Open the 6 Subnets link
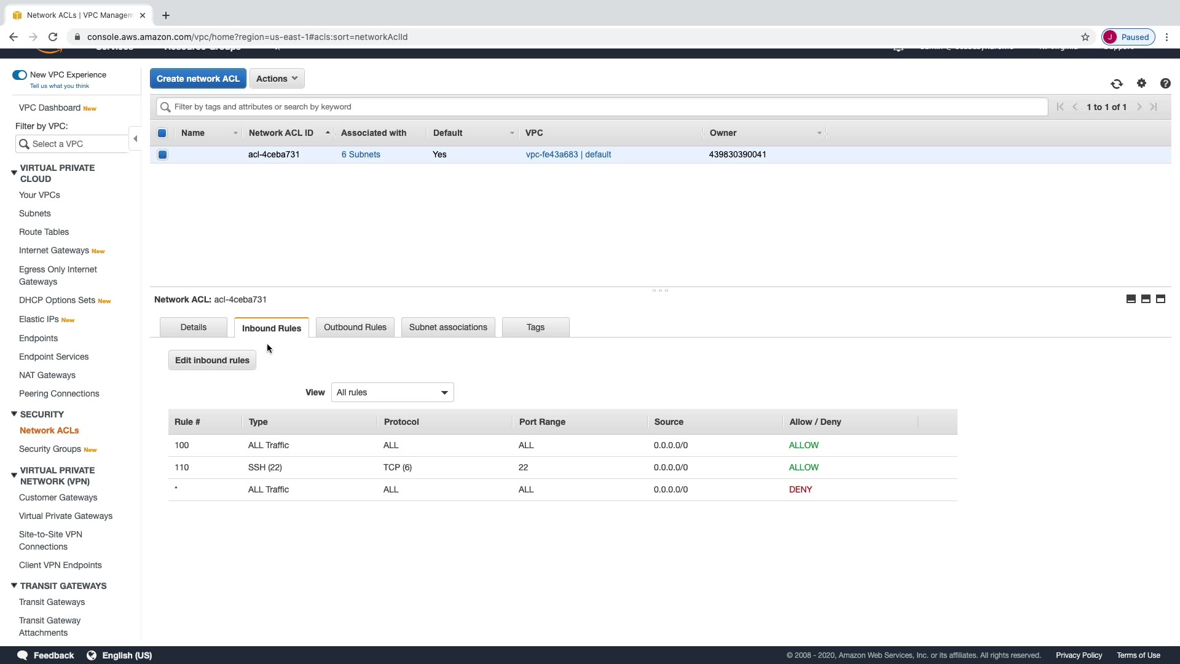Screen dimensions: 1180x664 click(361, 155)
